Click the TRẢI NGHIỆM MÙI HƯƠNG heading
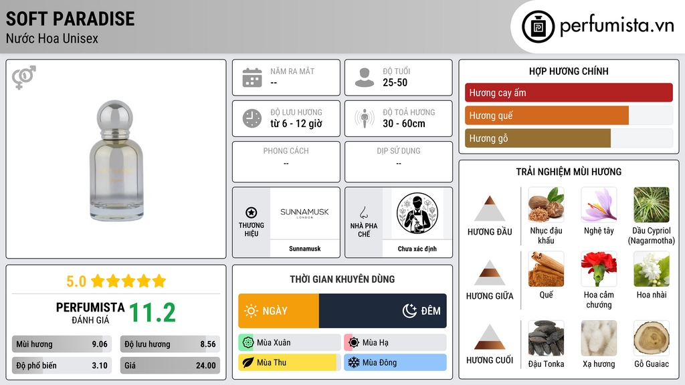 [569, 172]
